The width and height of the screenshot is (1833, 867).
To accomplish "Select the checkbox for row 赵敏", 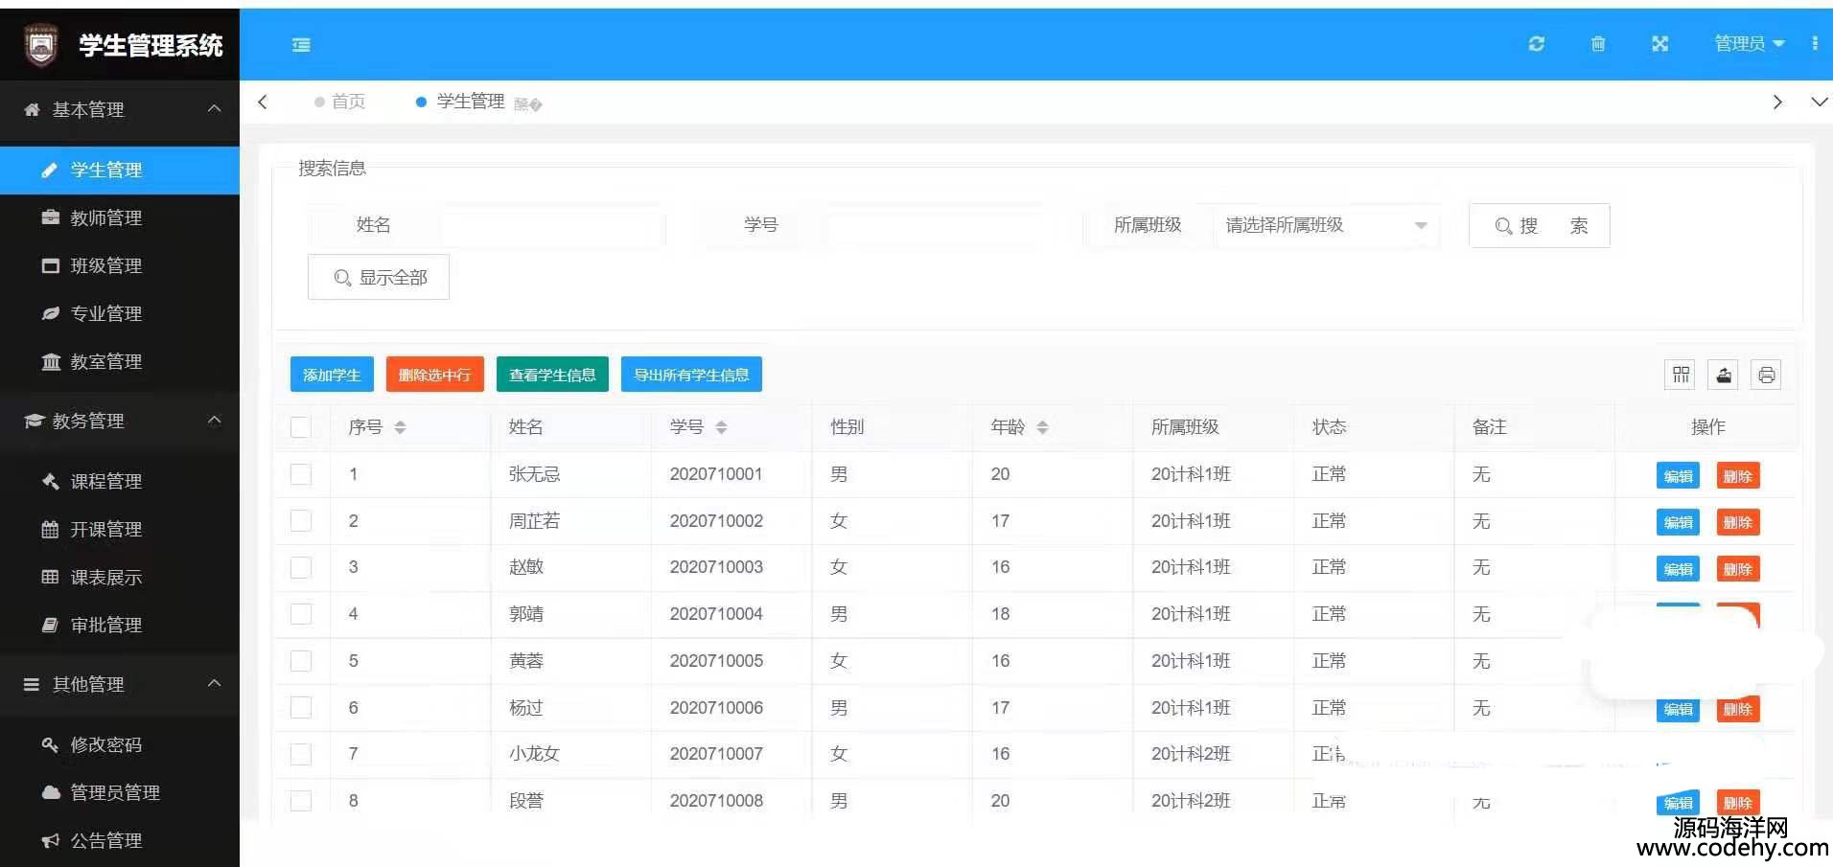I will [301, 567].
